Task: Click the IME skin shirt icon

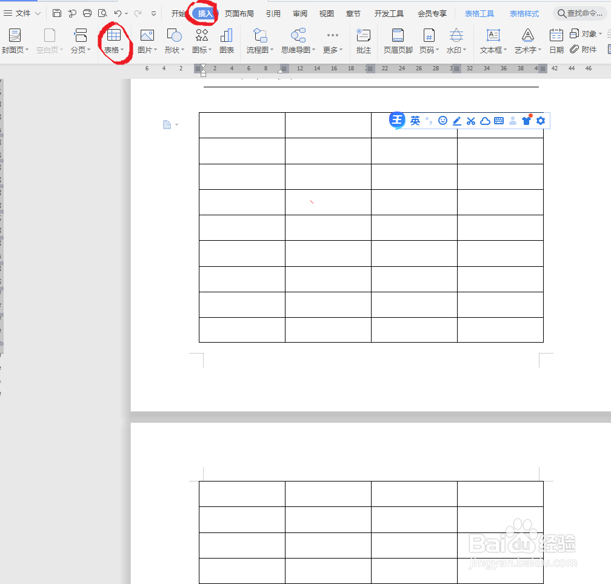Action: 526,121
